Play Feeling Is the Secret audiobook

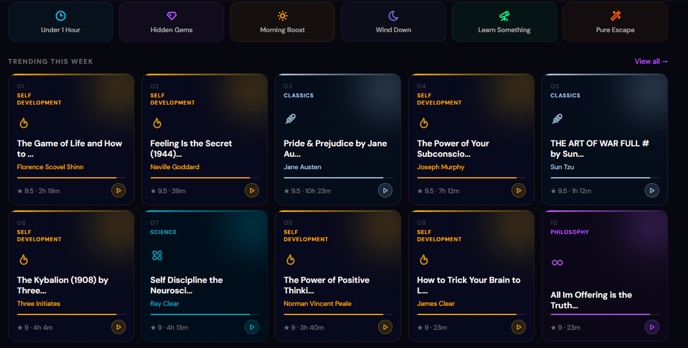coord(252,190)
